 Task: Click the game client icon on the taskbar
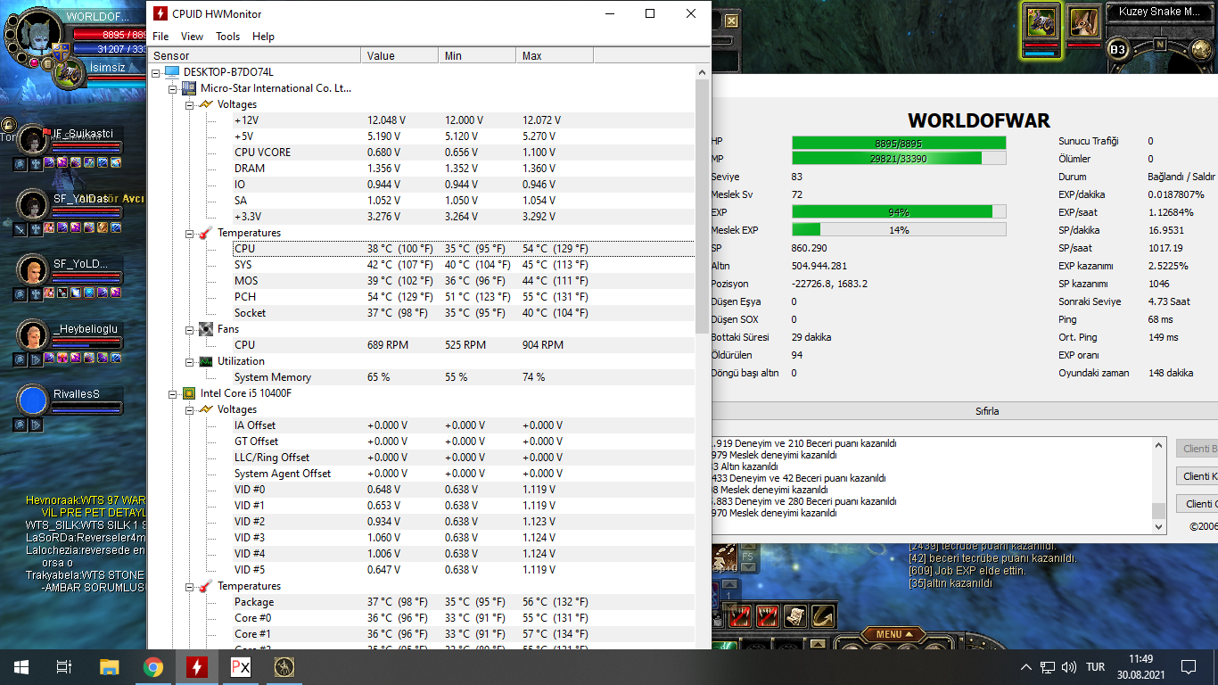[x=284, y=667]
